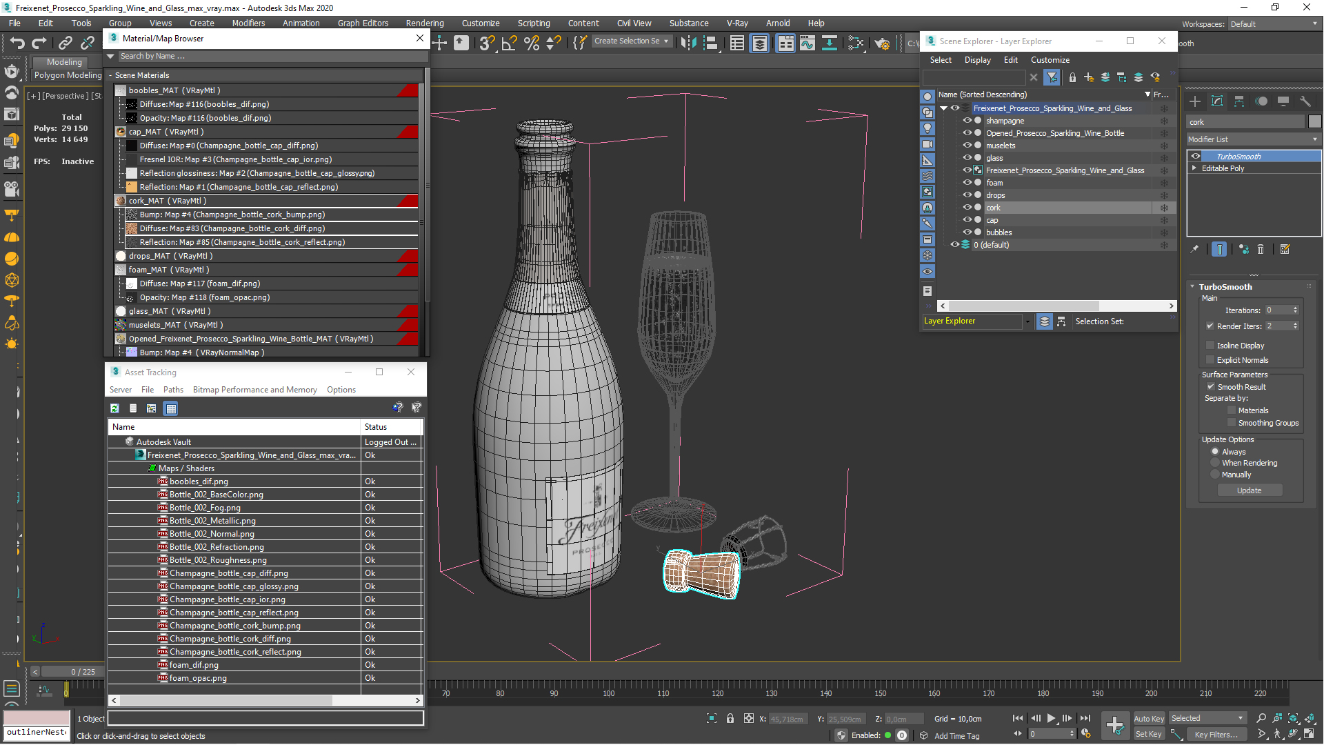Open Render Setup teapot icon
1324x745 pixels.
(x=882, y=43)
